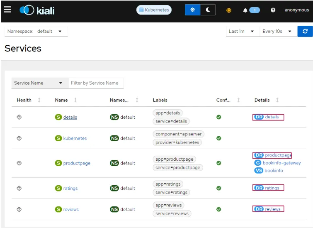Click the app=productpage label chip
313x228 pixels.
tap(174, 159)
